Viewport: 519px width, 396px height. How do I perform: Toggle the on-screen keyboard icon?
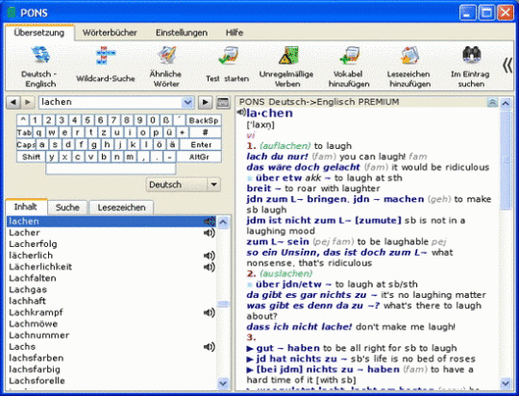223,103
